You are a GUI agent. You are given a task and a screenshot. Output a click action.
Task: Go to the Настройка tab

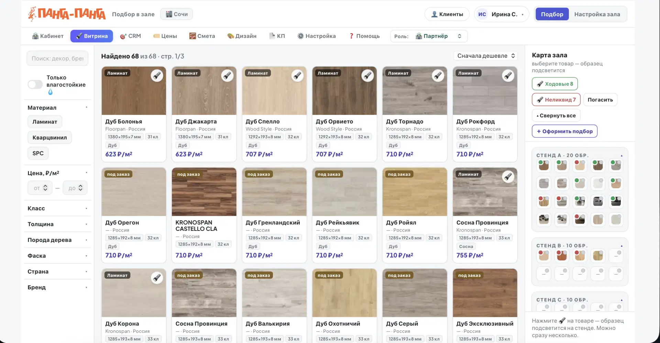317,36
